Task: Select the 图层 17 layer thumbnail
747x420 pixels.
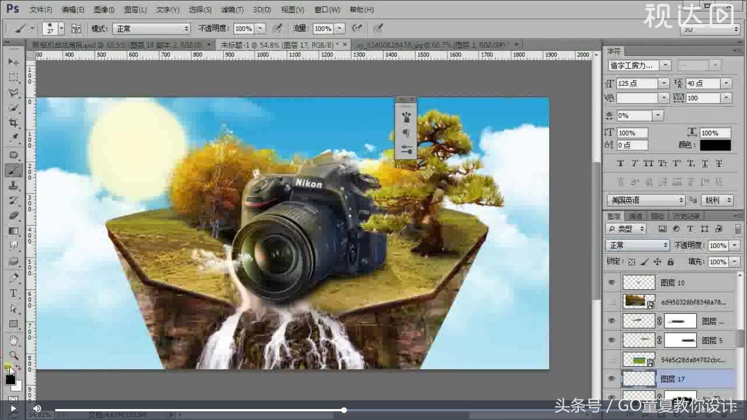Action: point(638,378)
